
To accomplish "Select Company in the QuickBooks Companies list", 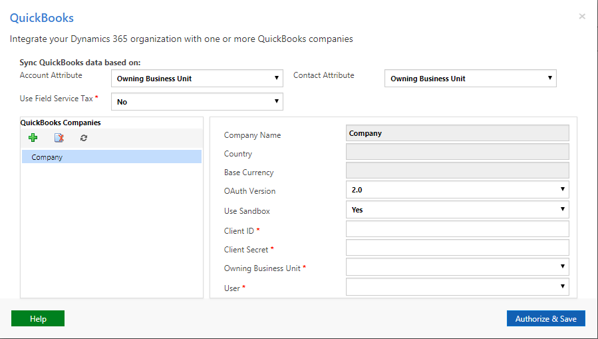I will point(112,157).
